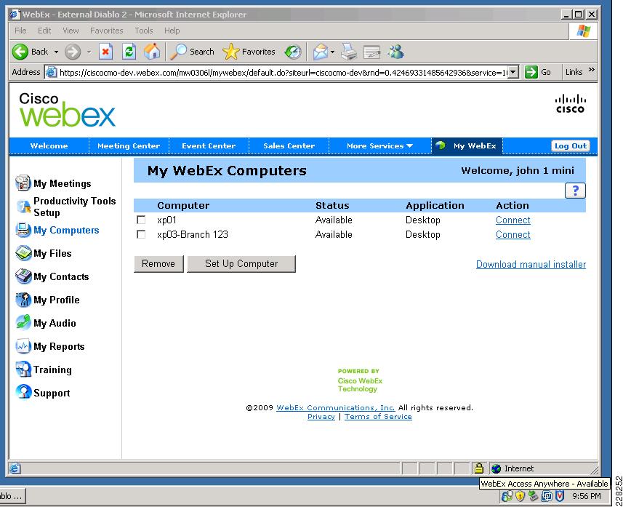The height and width of the screenshot is (507, 623).
Task: Click the Productivity Tools Setup icon
Action: [x=23, y=207]
